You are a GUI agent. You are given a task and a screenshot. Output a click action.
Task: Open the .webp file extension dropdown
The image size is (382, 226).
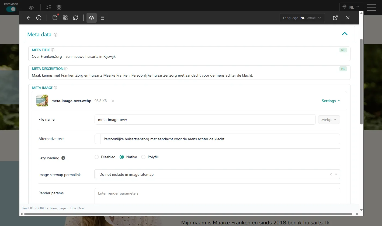pos(329,120)
